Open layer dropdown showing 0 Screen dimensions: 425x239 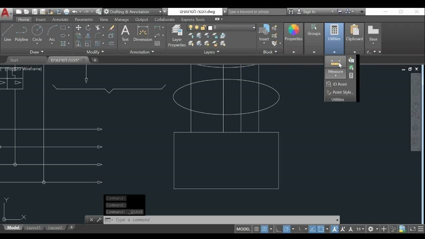[x=221, y=28]
